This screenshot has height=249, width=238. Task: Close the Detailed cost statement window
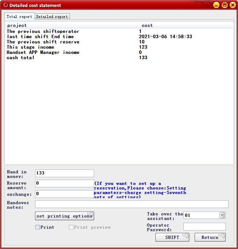pos(232,5)
